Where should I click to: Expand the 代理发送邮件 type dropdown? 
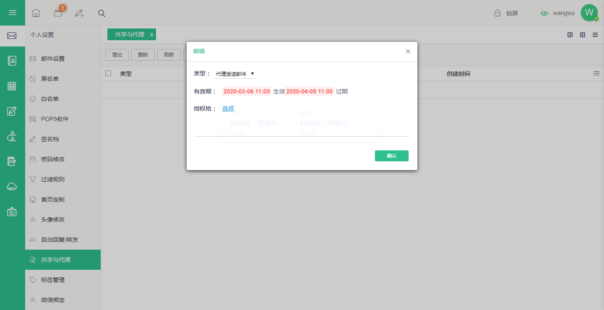235,74
